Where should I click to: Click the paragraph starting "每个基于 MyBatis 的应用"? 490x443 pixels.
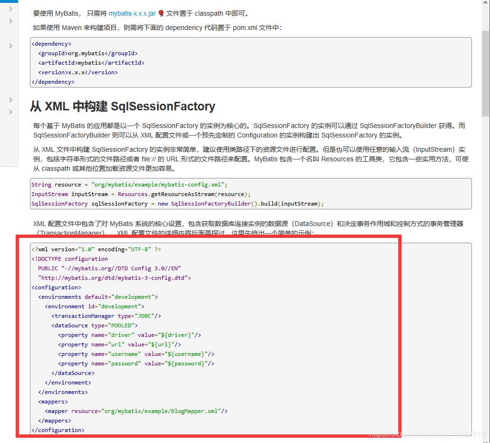250,130
